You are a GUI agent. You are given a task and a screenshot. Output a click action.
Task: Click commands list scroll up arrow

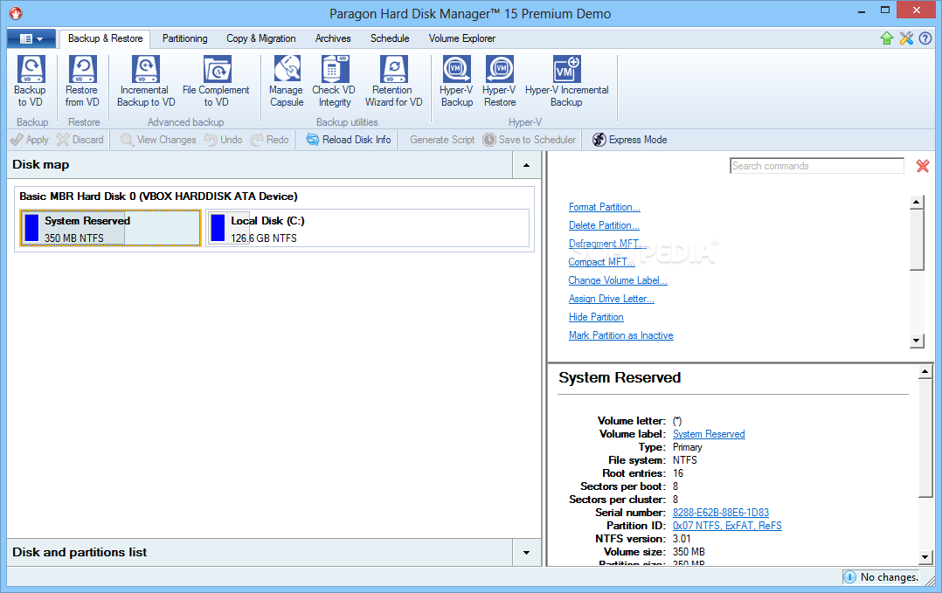coord(916,203)
